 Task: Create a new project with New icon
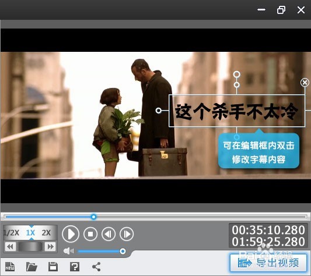point(10,267)
